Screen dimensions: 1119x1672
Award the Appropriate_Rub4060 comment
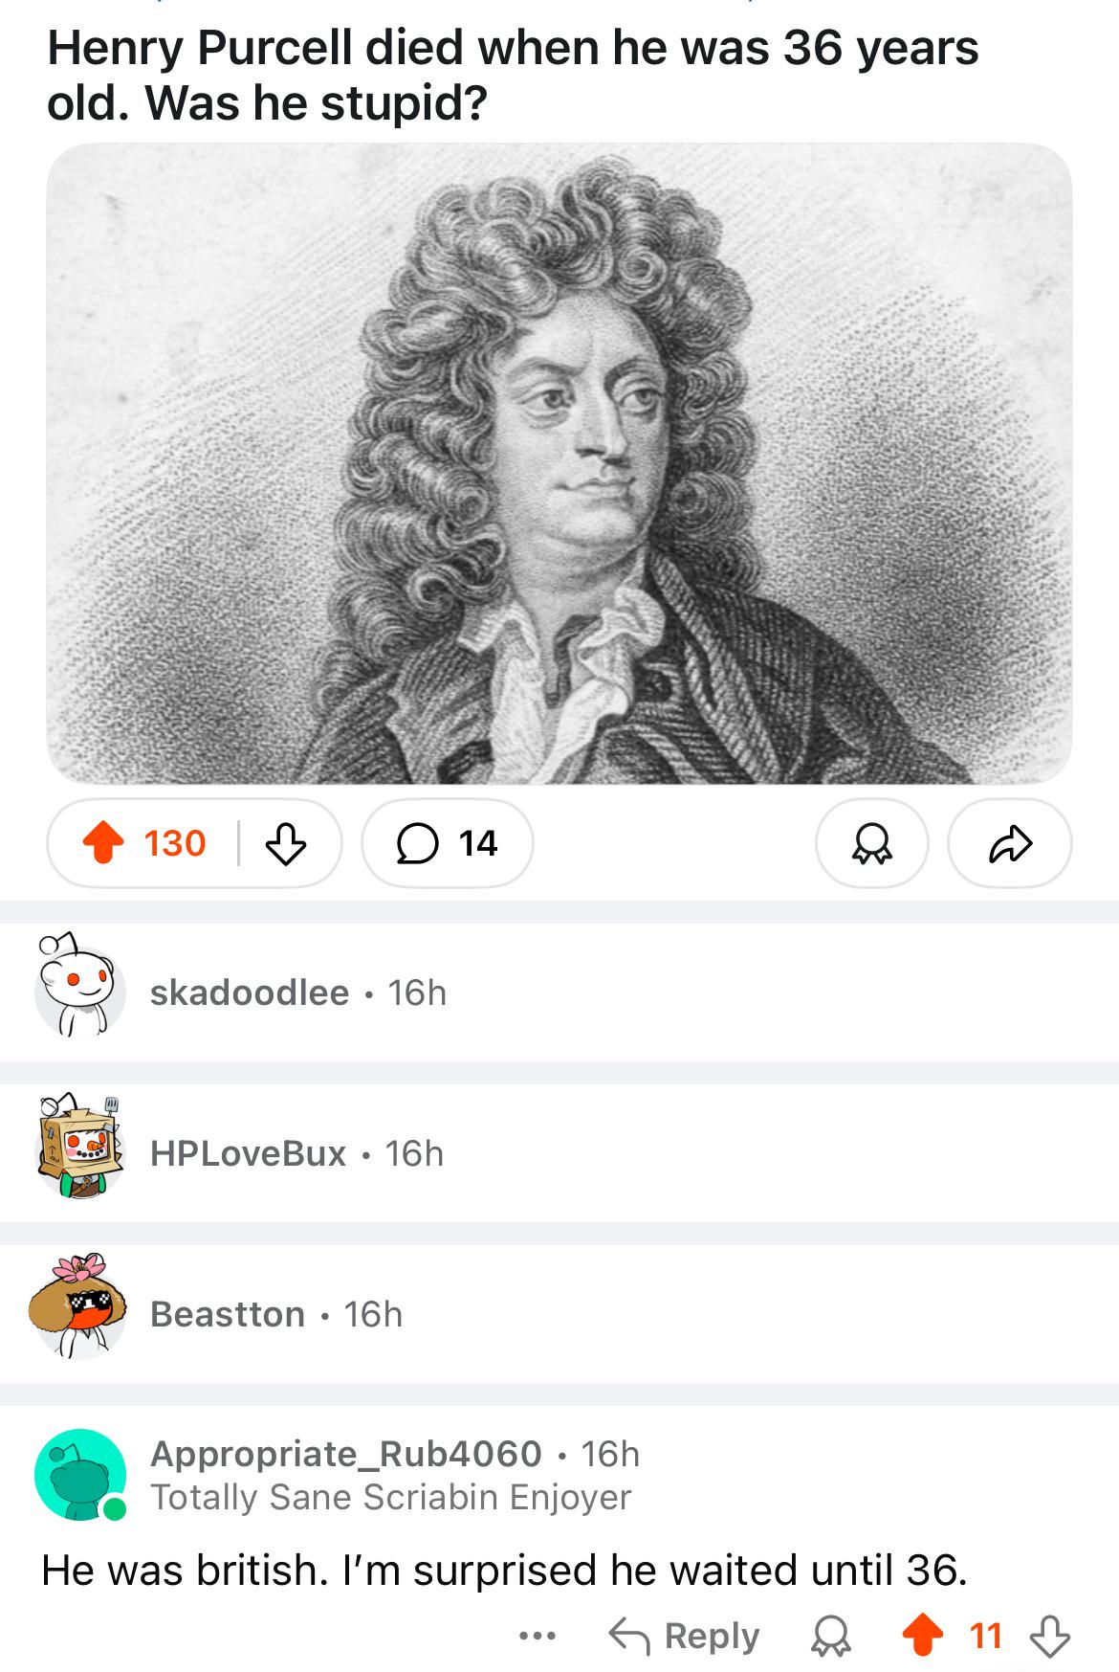click(830, 1636)
